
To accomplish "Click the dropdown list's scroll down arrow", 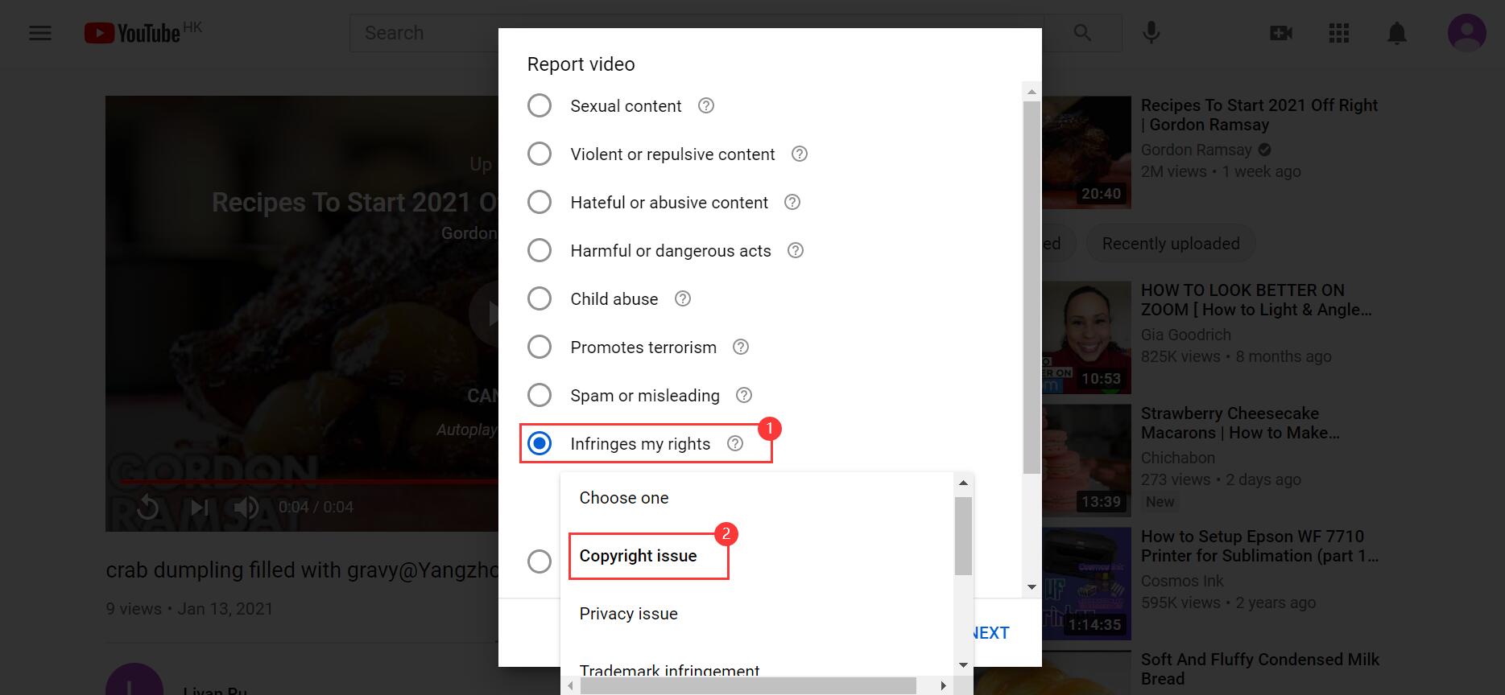I will 963,665.
